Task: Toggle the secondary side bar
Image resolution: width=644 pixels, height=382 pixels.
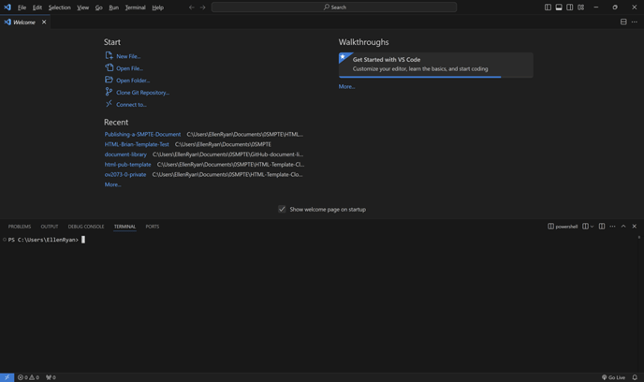Action: tap(570, 7)
